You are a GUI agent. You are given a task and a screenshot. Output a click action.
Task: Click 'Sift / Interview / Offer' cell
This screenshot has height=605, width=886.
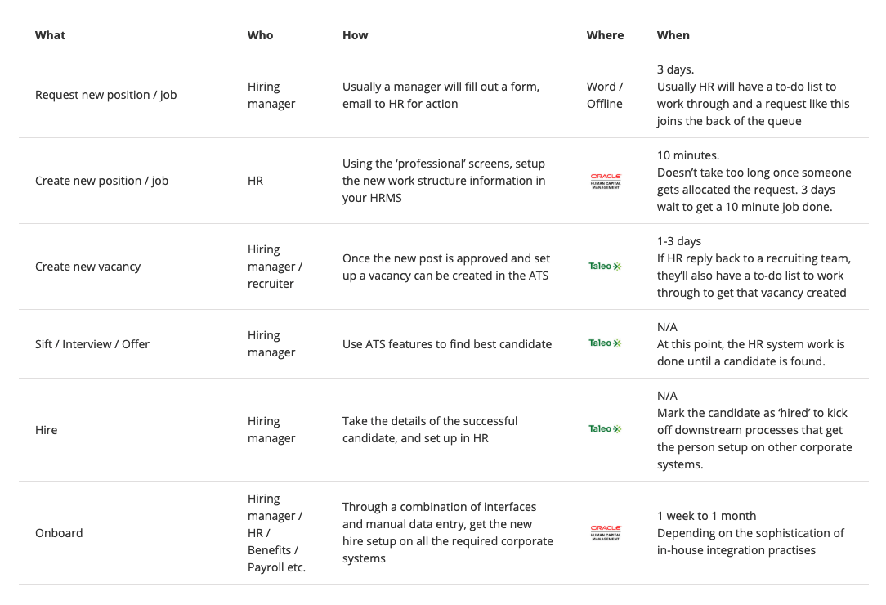[92, 344]
